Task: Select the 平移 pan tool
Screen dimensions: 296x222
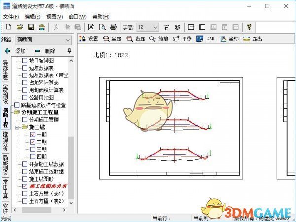Action: point(183,38)
